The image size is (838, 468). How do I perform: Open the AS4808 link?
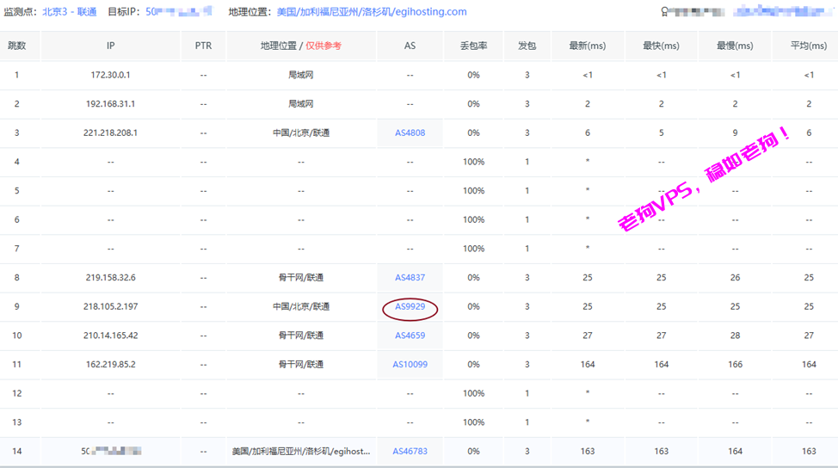(x=410, y=133)
